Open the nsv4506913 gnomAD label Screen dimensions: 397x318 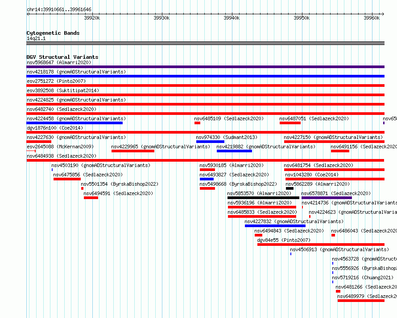[339, 249]
